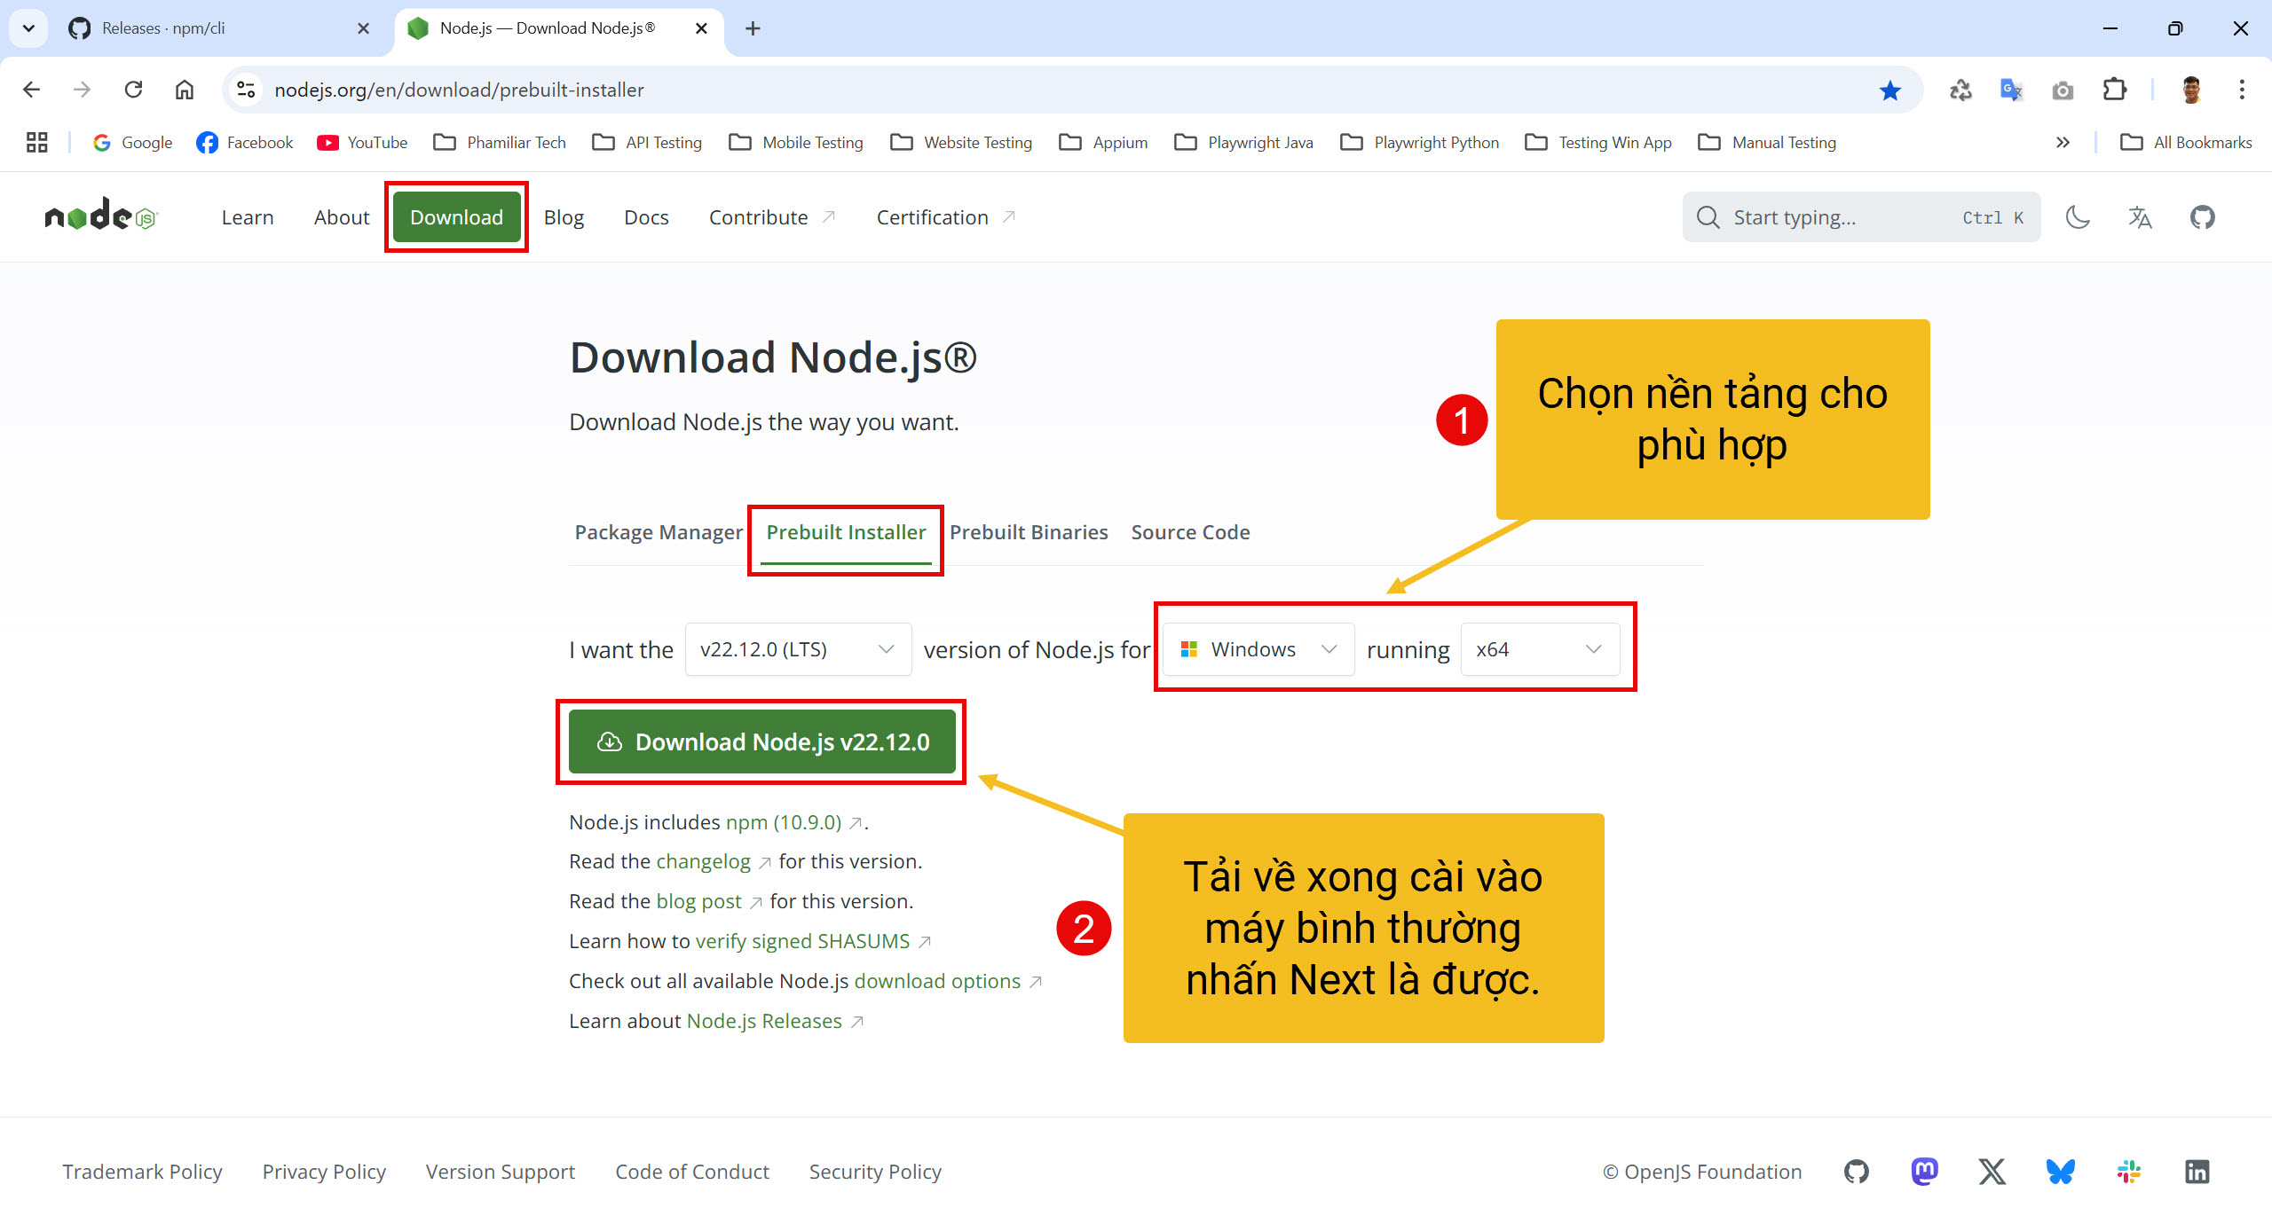Viewport: 2272px width, 1224px height.
Task: Click the GitHub icon in footer
Action: pos(1856,1172)
